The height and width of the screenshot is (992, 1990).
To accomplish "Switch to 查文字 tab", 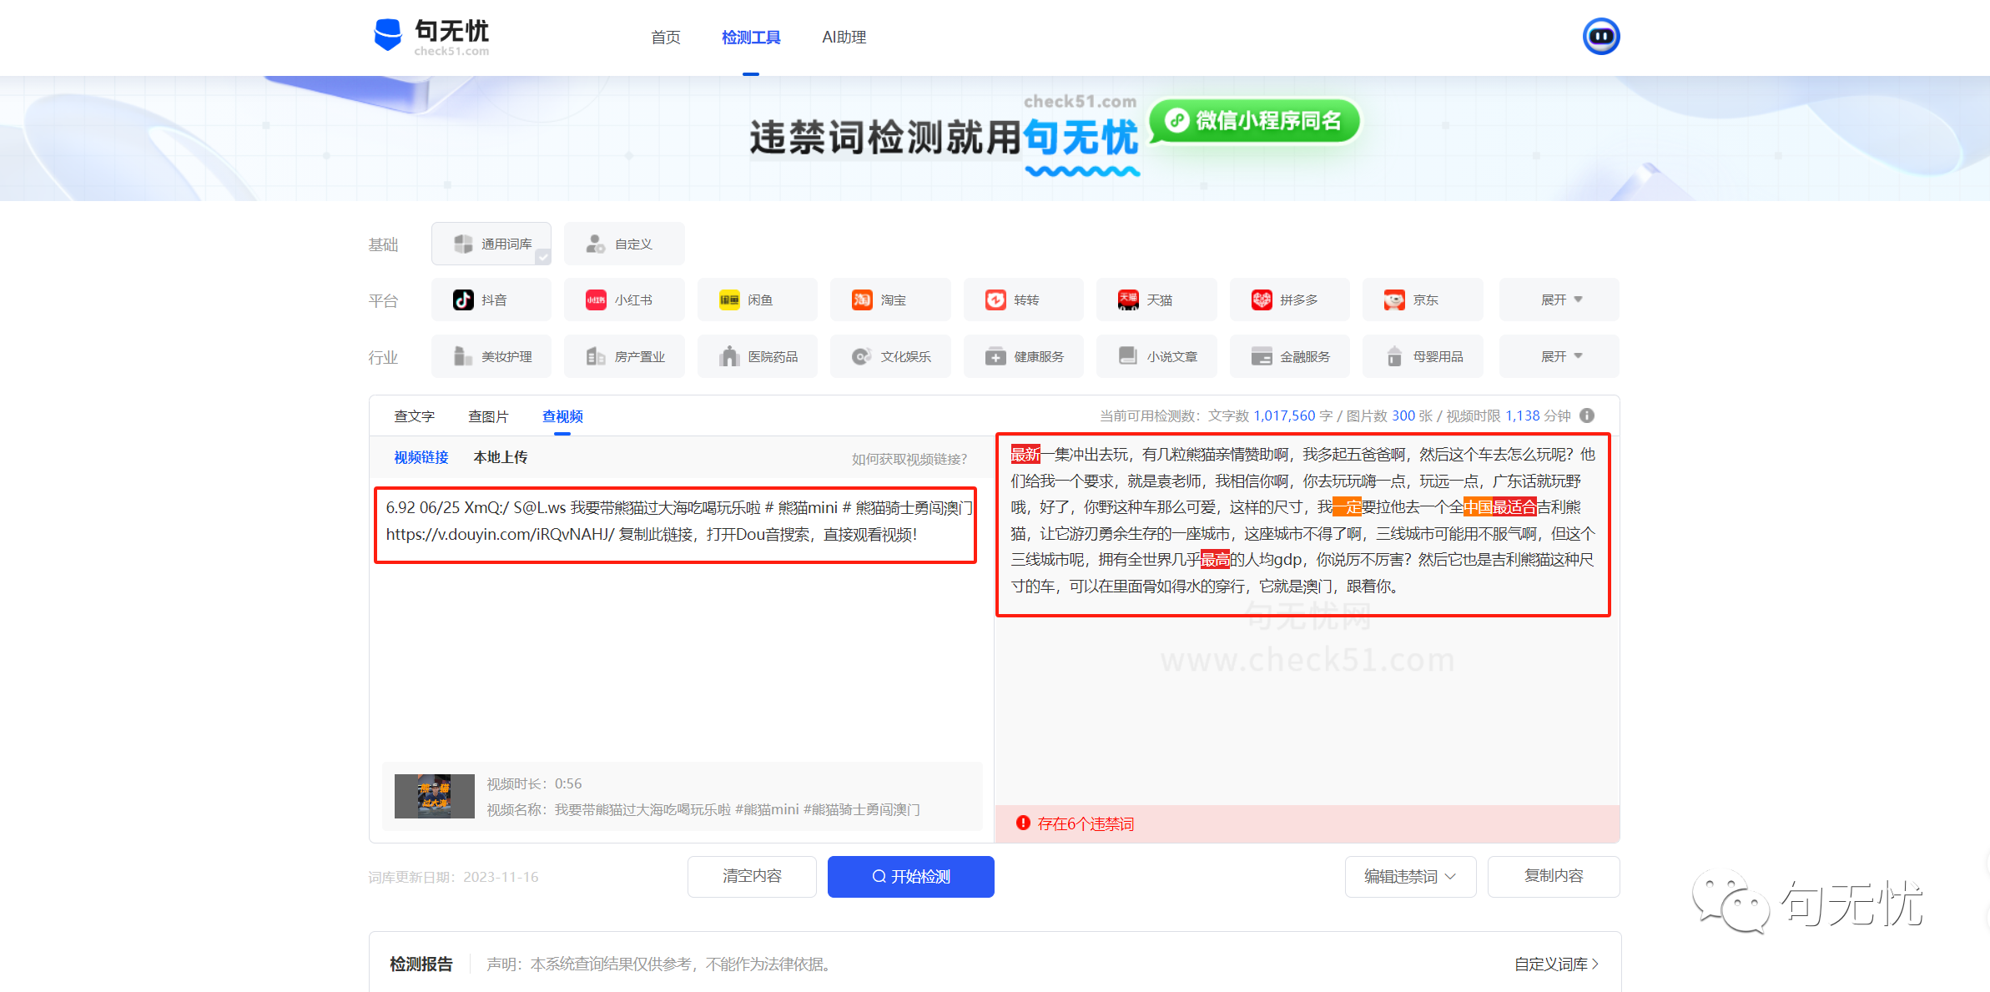I will coord(415,416).
